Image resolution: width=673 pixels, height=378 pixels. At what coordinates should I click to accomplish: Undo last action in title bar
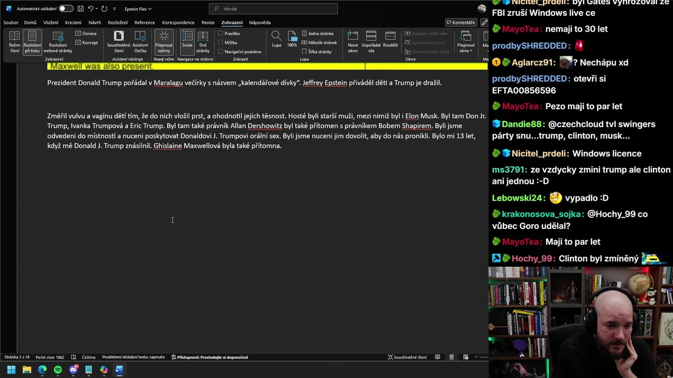click(x=91, y=9)
